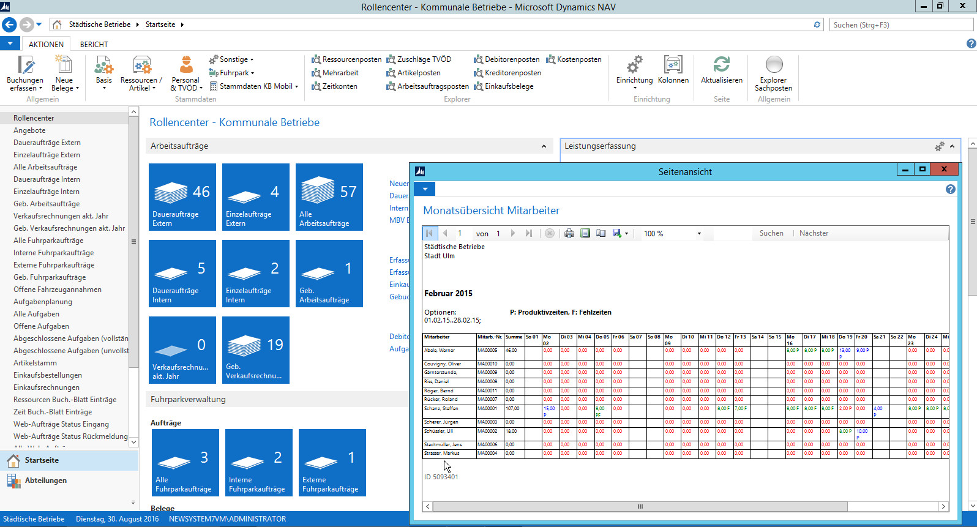977x527 pixels.
Task: Open Einzelaufträge Intern tile with 2
Action: tap(256, 274)
